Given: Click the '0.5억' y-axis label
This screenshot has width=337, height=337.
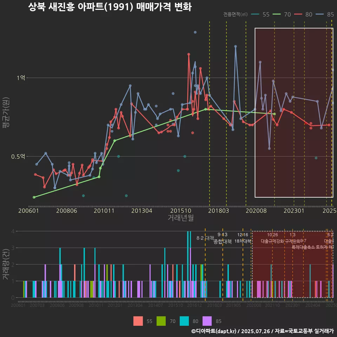Looking at the screenshot, I should (18, 157).
